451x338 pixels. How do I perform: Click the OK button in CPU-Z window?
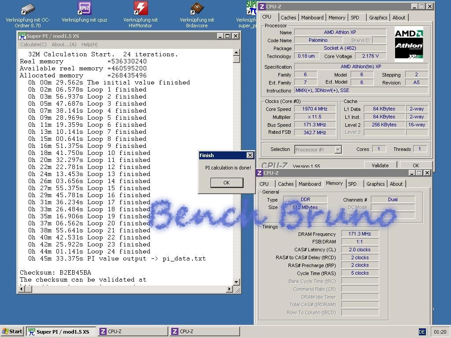(x=416, y=165)
